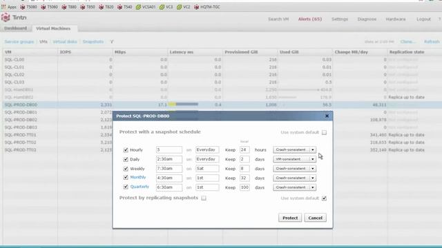Viewport: 442px width, 248px height.
Task: Click the Hourly Everyday day field
Action: click(207, 150)
